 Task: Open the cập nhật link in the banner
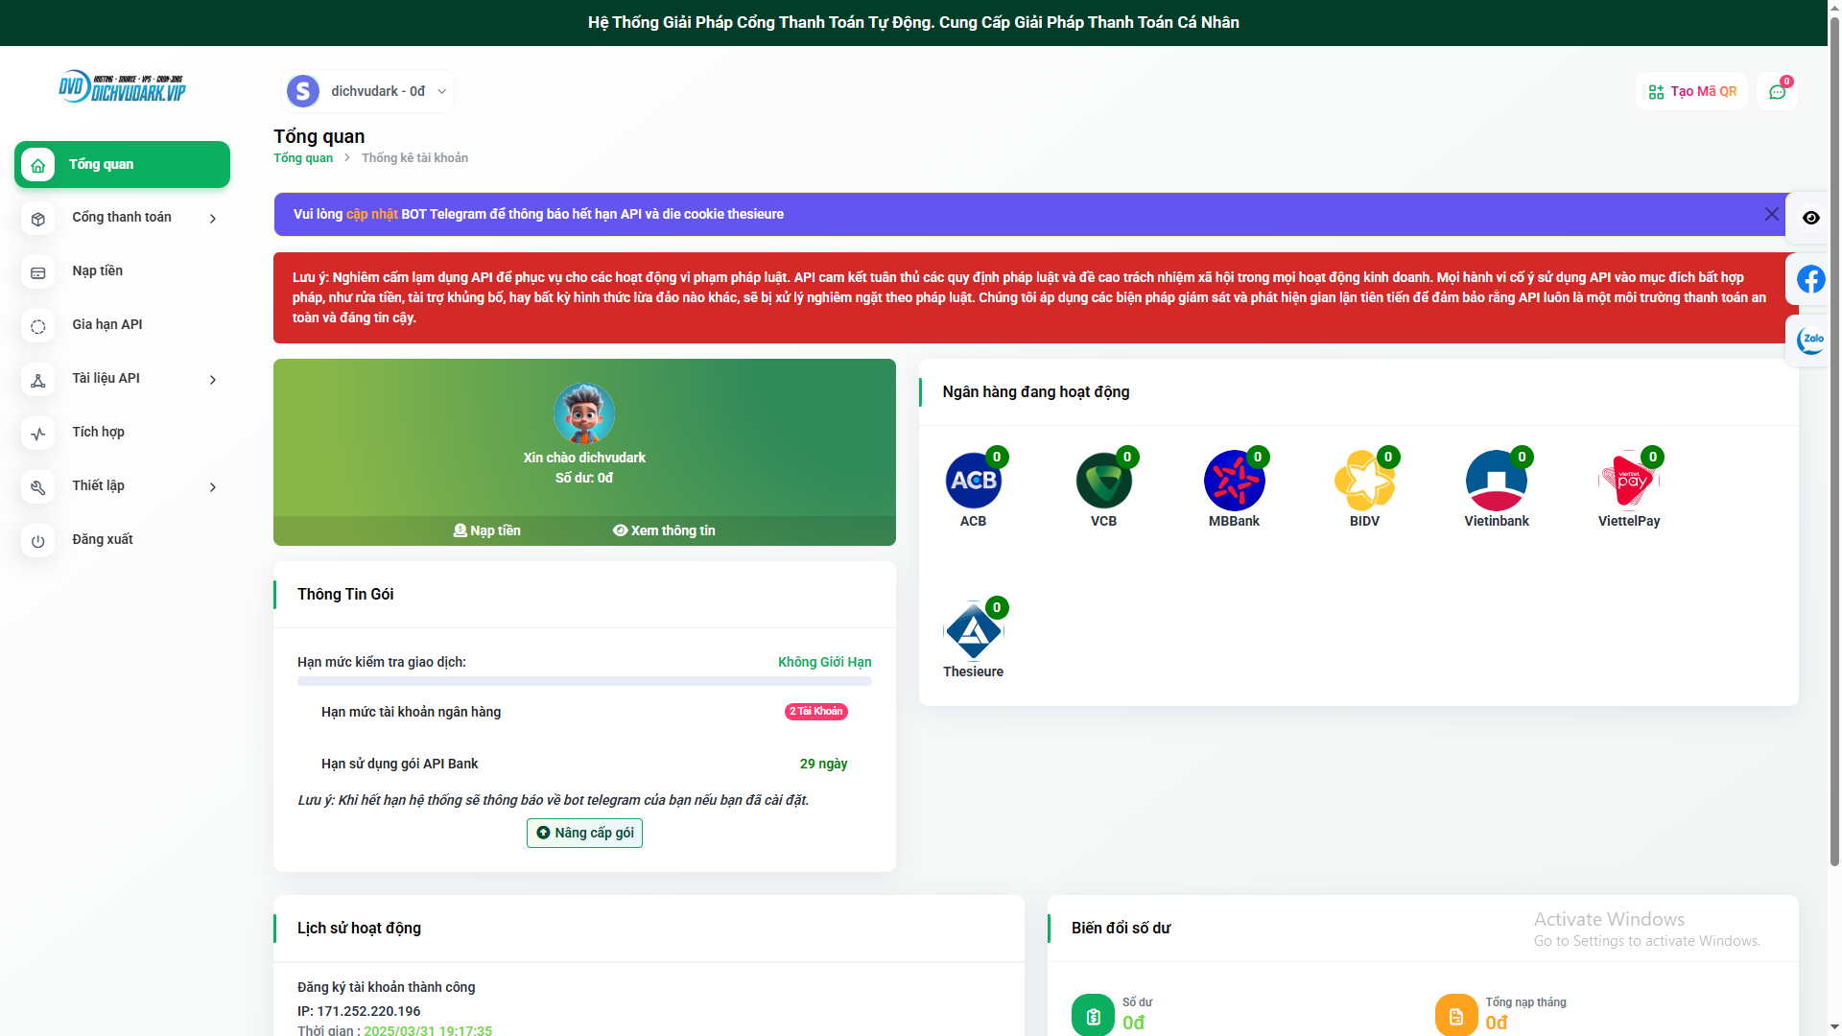tap(371, 214)
